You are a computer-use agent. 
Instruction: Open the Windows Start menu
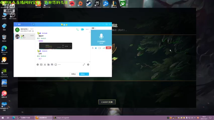tap(3, 118)
